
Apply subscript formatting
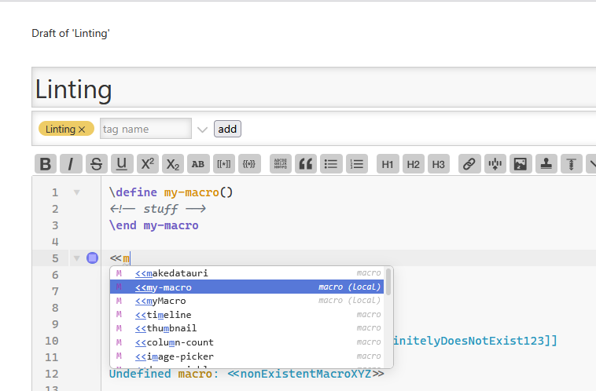172,164
